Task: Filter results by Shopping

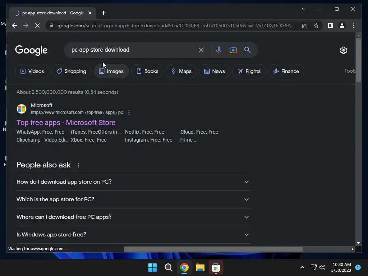Action: (72, 71)
